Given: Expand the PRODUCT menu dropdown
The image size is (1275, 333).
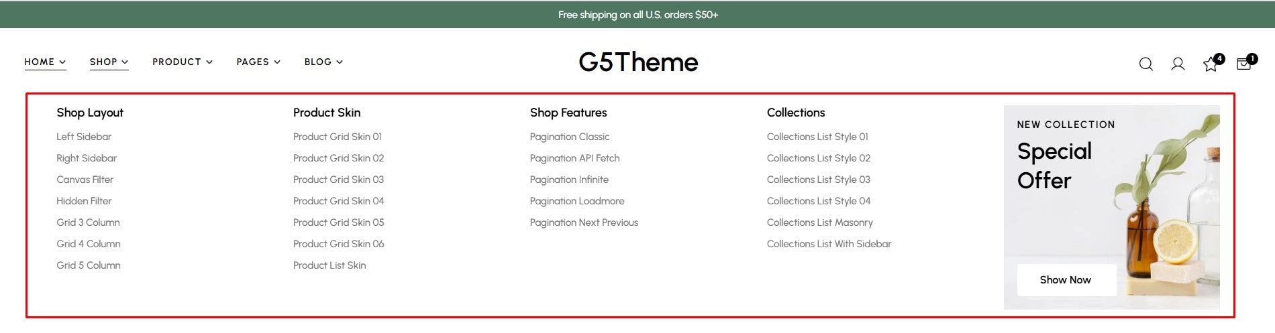Looking at the screenshot, I should 182,62.
